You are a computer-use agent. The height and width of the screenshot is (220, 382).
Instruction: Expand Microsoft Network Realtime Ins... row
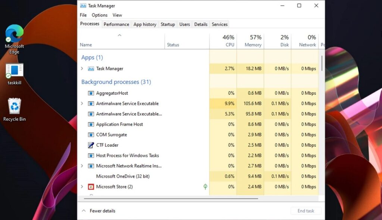(x=82, y=166)
